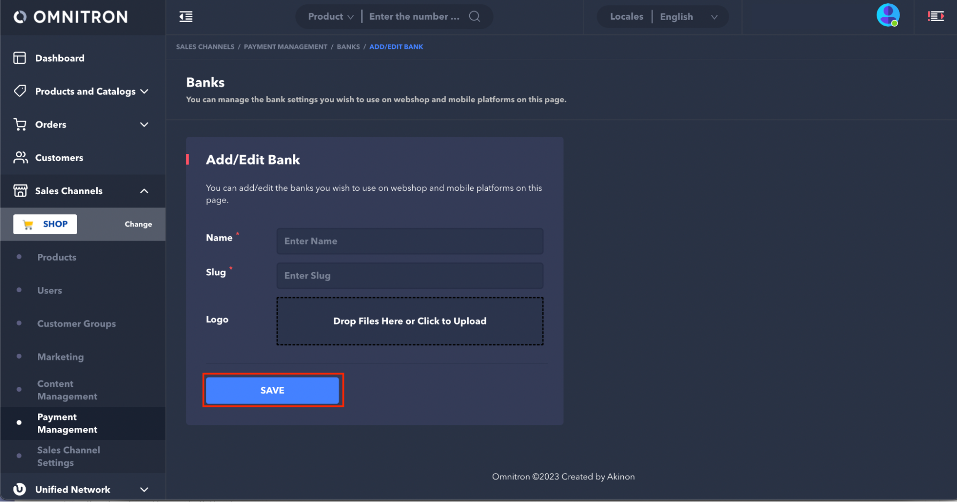Expand the Orders menu chevron
The image size is (957, 502).
[144, 125]
